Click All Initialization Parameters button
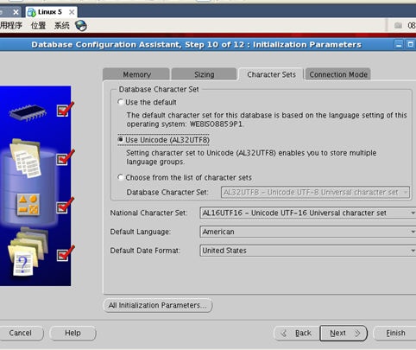 pyautogui.click(x=158, y=305)
